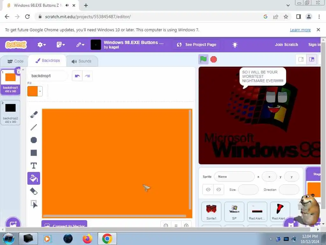
Task: Click the sprite Direction field
Action: tap(289, 189)
